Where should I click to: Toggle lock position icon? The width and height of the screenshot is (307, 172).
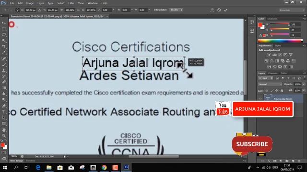coord(277,91)
